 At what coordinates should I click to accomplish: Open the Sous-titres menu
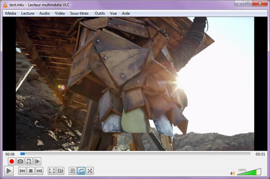(79, 13)
